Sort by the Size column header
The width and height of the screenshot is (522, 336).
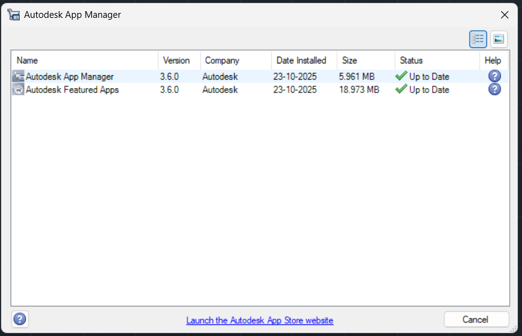point(366,60)
